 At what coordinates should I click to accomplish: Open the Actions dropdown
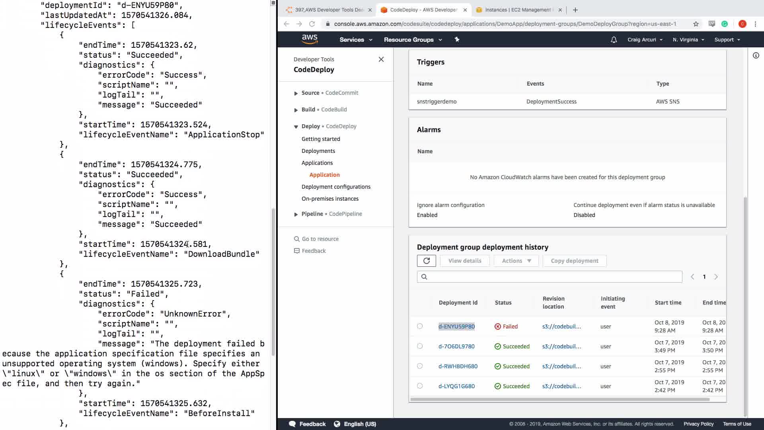tap(516, 261)
